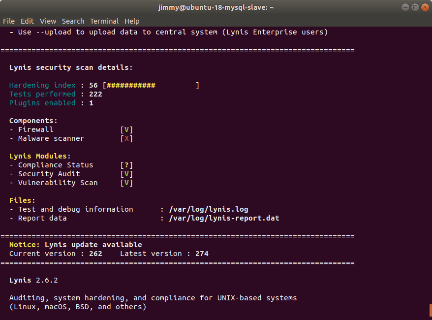Open the File menu
432x320 pixels.
(9, 21)
